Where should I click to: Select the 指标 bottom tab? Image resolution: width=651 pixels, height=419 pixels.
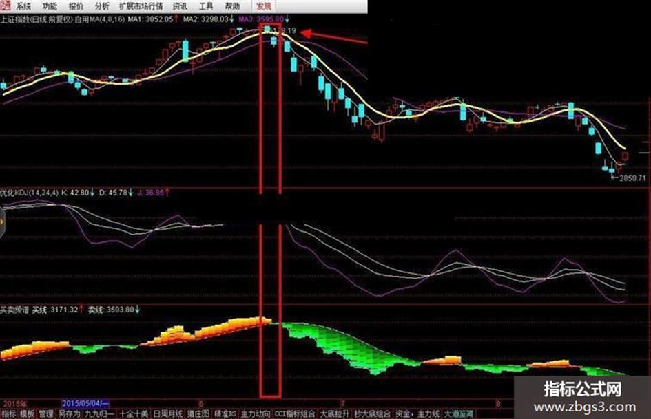(x=9, y=413)
